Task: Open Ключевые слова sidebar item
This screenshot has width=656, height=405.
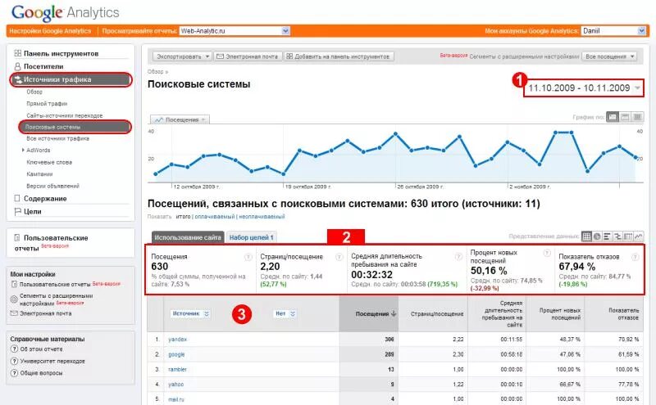Action: coord(49,163)
